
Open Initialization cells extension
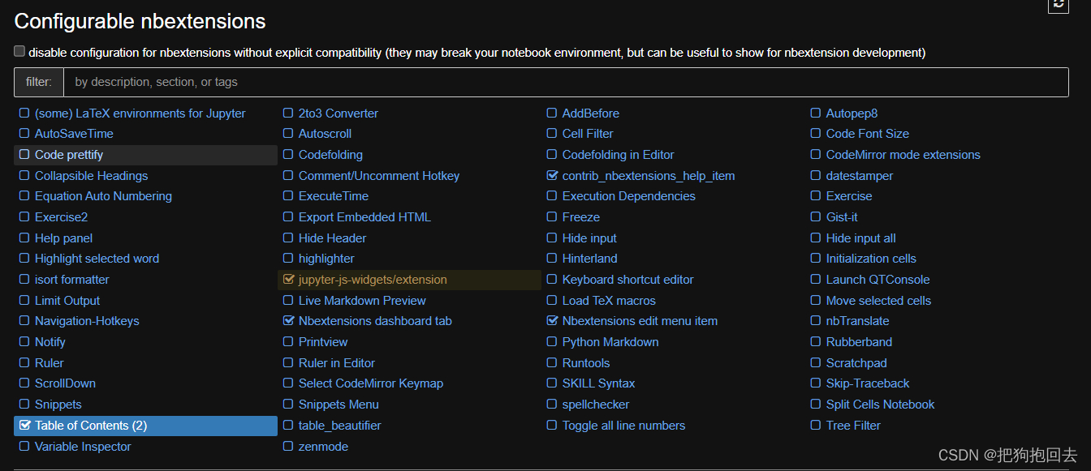[x=871, y=259]
